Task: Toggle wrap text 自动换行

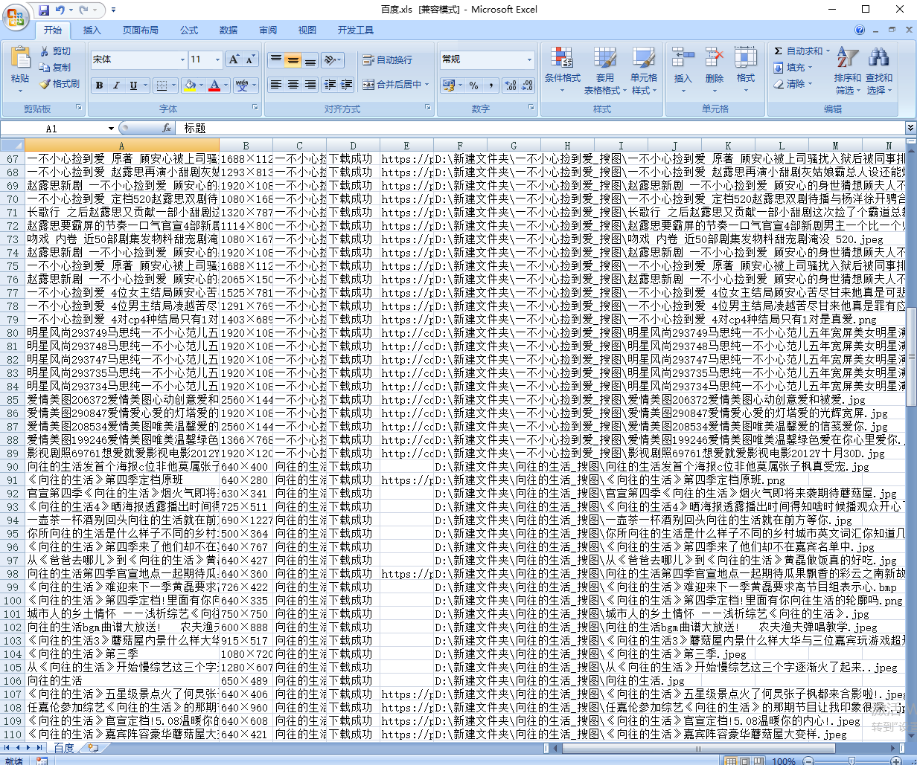Action: pyautogui.click(x=387, y=59)
